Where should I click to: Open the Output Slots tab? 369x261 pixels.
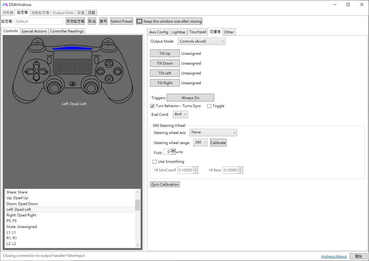[63, 13]
